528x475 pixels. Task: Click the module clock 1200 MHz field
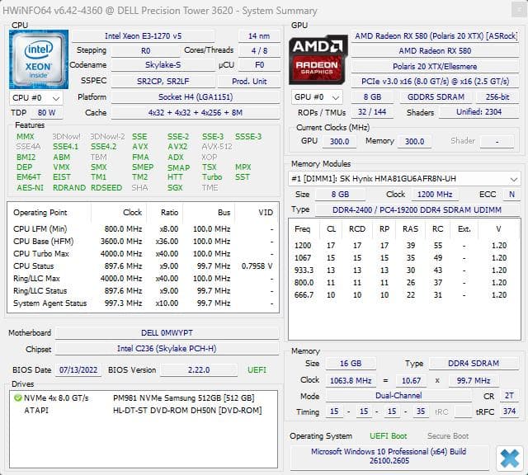pos(435,195)
